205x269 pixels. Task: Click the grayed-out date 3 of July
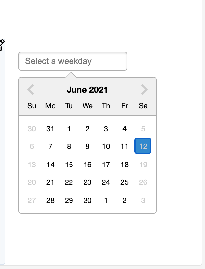pyautogui.click(x=143, y=200)
